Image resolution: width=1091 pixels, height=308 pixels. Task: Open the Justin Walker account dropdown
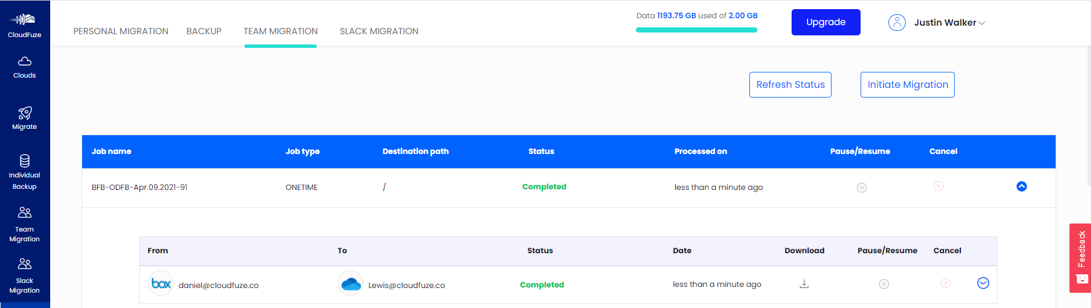click(x=950, y=23)
